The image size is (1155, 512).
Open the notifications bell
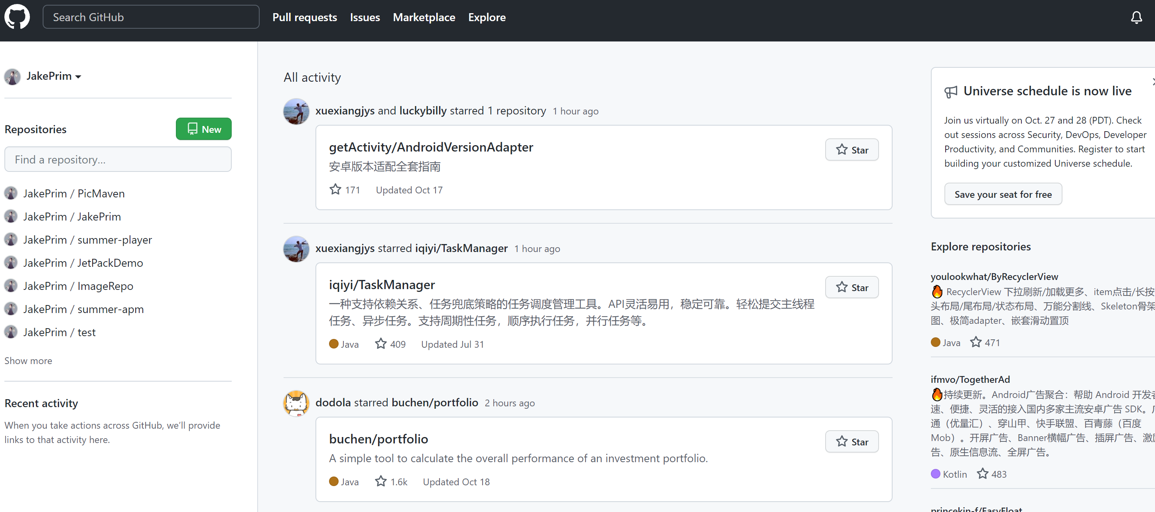[x=1136, y=18]
